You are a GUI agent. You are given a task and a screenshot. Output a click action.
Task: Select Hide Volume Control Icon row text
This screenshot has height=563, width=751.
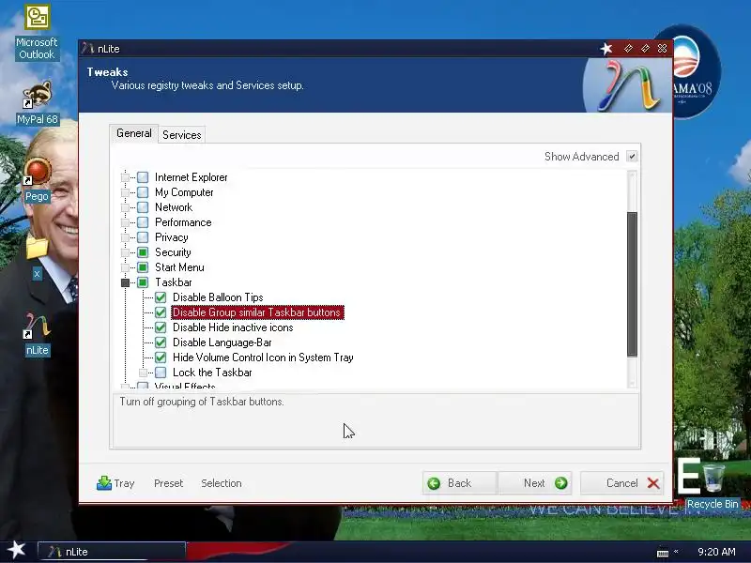tap(263, 358)
